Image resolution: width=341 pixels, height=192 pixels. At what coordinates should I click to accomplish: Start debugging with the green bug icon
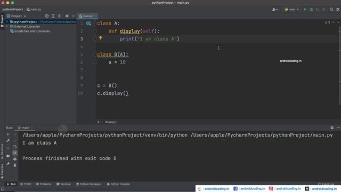[x=311, y=10]
